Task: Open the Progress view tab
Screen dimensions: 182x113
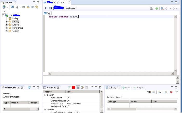Action: click(139, 88)
